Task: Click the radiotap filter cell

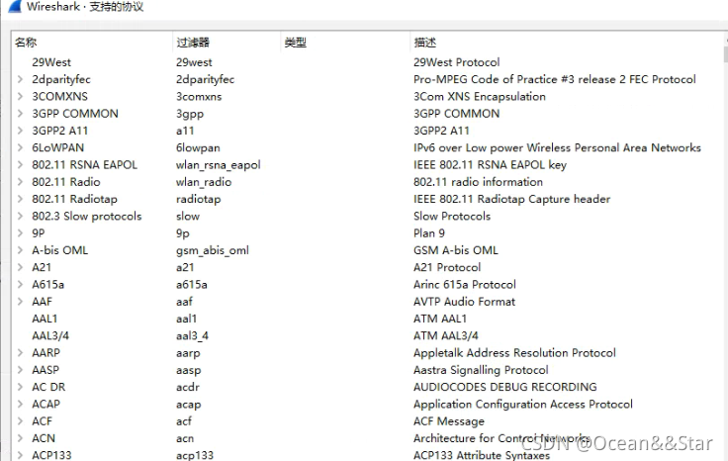Action: [198, 199]
